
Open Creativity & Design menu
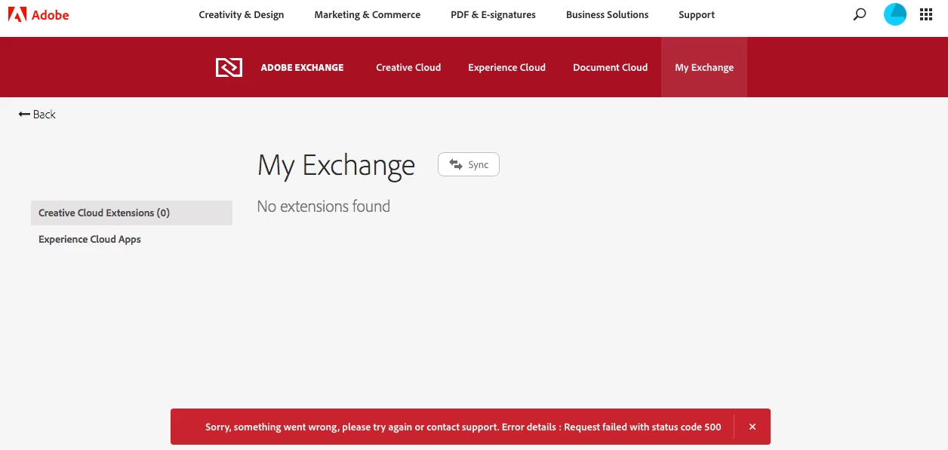pos(242,14)
